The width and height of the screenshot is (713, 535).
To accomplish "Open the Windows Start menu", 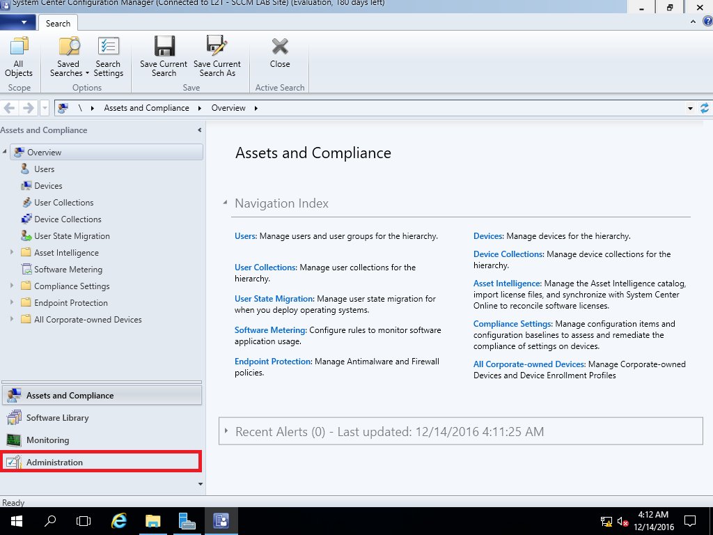I will [17, 521].
